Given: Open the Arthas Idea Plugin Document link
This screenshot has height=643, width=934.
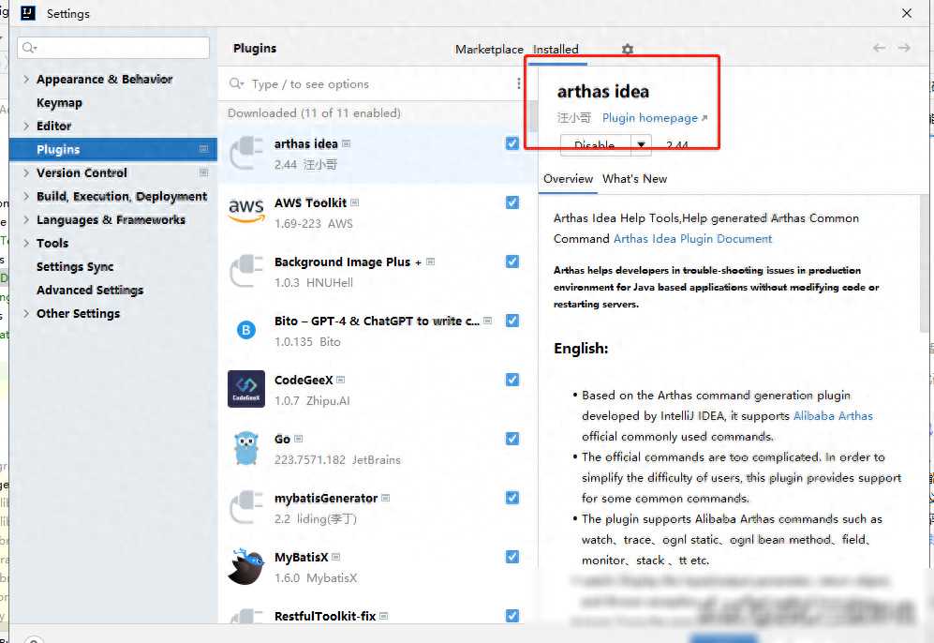Looking at the screenshot, I should point(692,239).
